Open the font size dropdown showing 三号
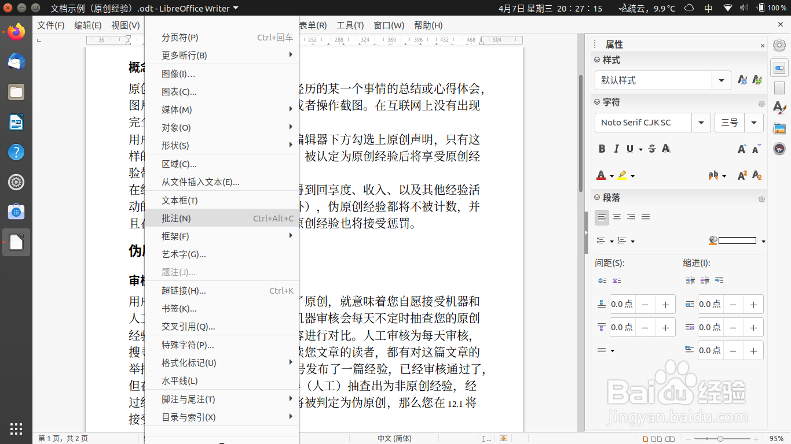This screenshot has width=791, height=444. (754, 123)
